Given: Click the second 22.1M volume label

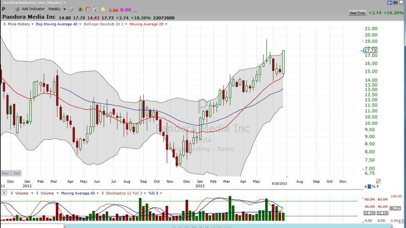Looking at the screenshot, I should pos(382,213).
